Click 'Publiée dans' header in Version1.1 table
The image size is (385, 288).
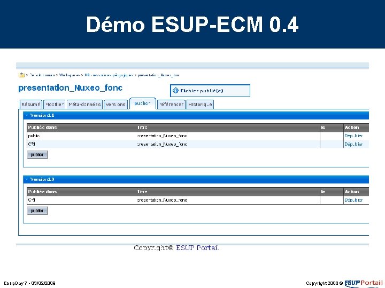(x=42, y=127)
